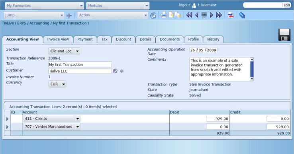Click the search submit button
The width and height of the screenshot is (294, 154).
coord(287,5)
